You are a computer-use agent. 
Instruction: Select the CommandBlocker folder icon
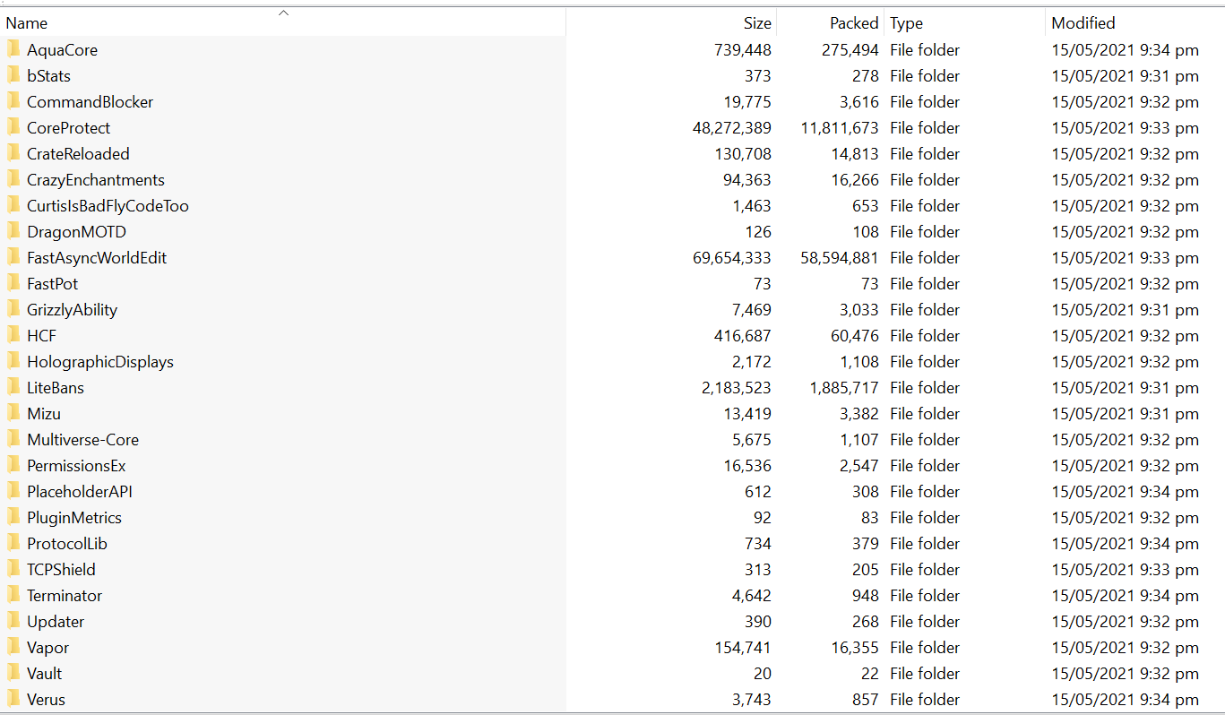(x=13, y=101)
